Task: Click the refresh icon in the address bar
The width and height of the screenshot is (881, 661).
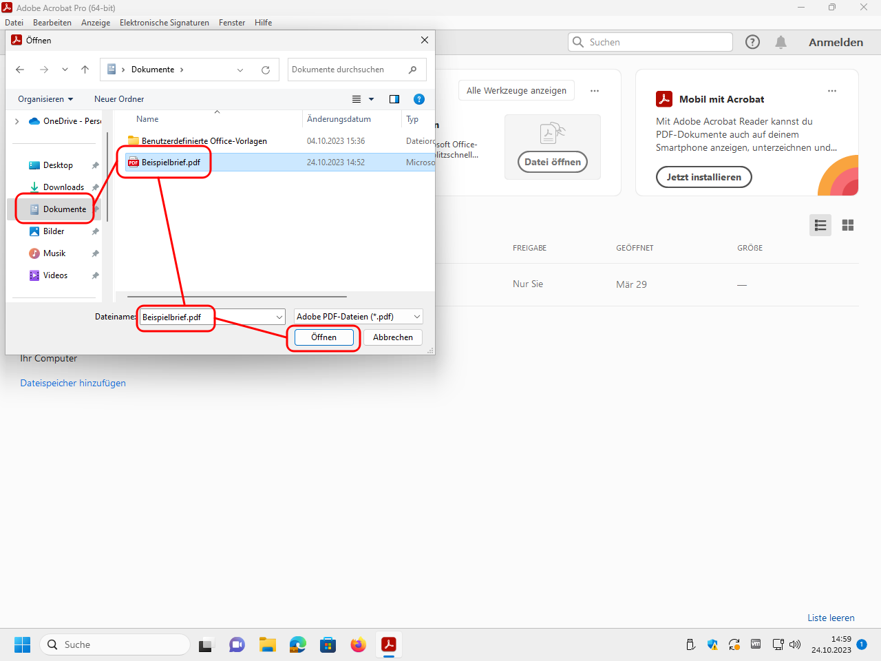Action: tap(265, 70)
